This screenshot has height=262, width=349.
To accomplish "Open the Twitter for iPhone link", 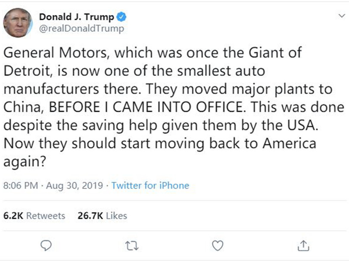I will pos(150,185).
